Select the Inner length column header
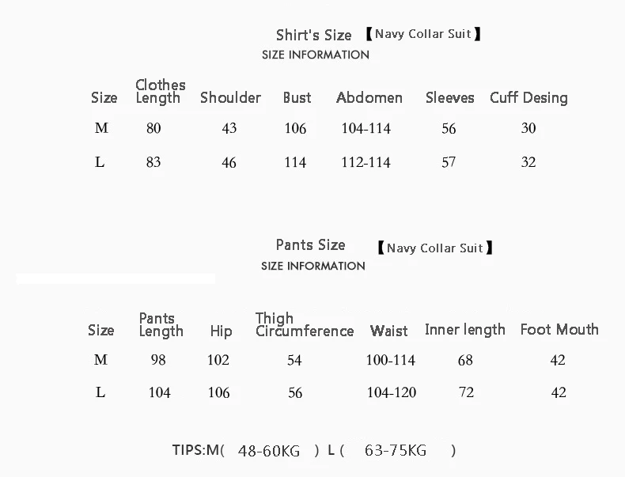The image size is (625, 477). click(x=464, y=330)
